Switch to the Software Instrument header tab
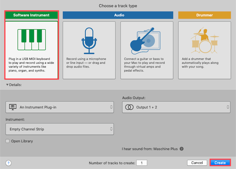 click(31, 15)
